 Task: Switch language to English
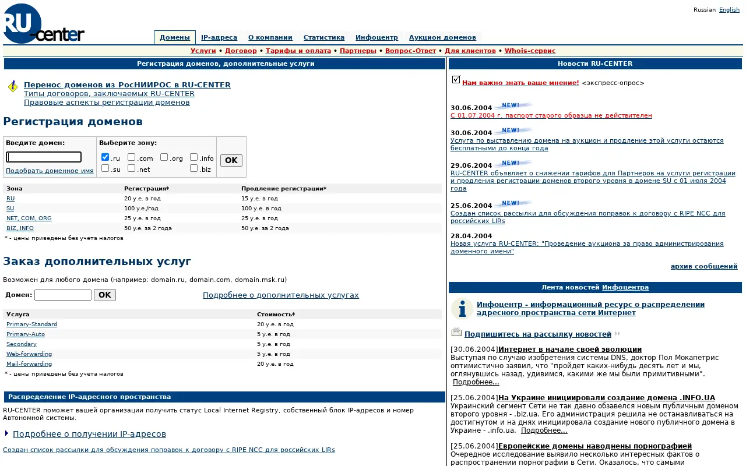pyautogui.click(x=729, y=10)
